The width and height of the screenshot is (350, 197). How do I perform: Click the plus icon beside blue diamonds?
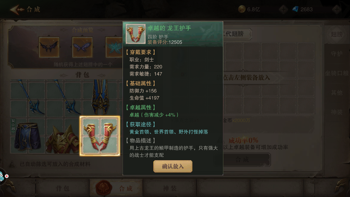coord(337,9)
